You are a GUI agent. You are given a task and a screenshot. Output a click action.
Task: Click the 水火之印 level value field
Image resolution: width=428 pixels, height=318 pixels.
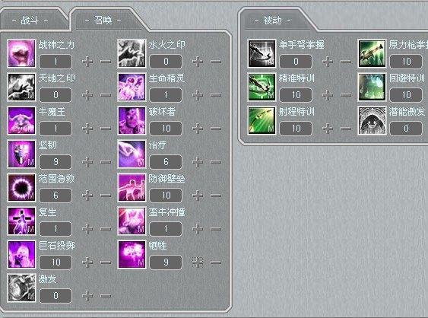(x=166, y=61)
